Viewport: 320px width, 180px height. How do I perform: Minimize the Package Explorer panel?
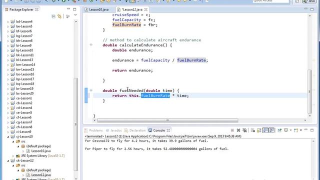click(x=68, y=9)
